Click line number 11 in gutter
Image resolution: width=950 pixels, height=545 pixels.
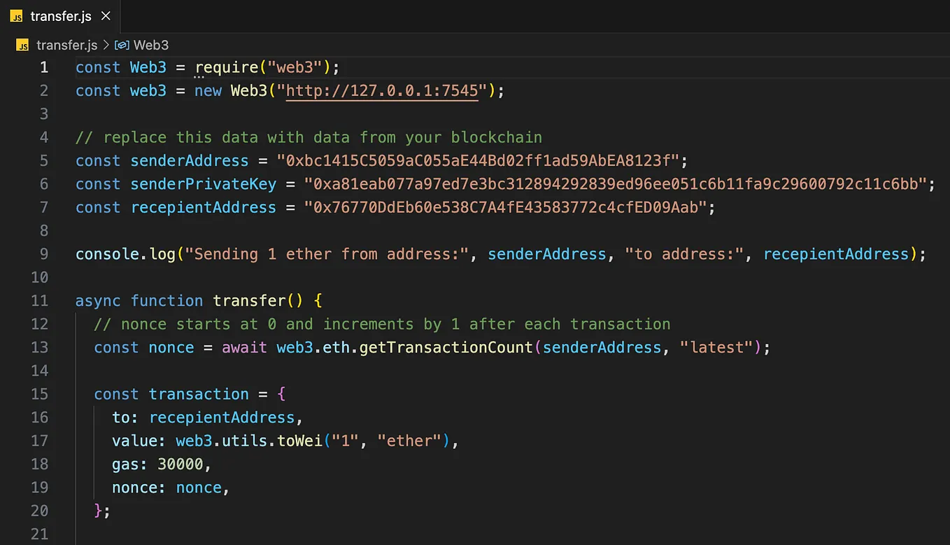(x=40, y=301)
